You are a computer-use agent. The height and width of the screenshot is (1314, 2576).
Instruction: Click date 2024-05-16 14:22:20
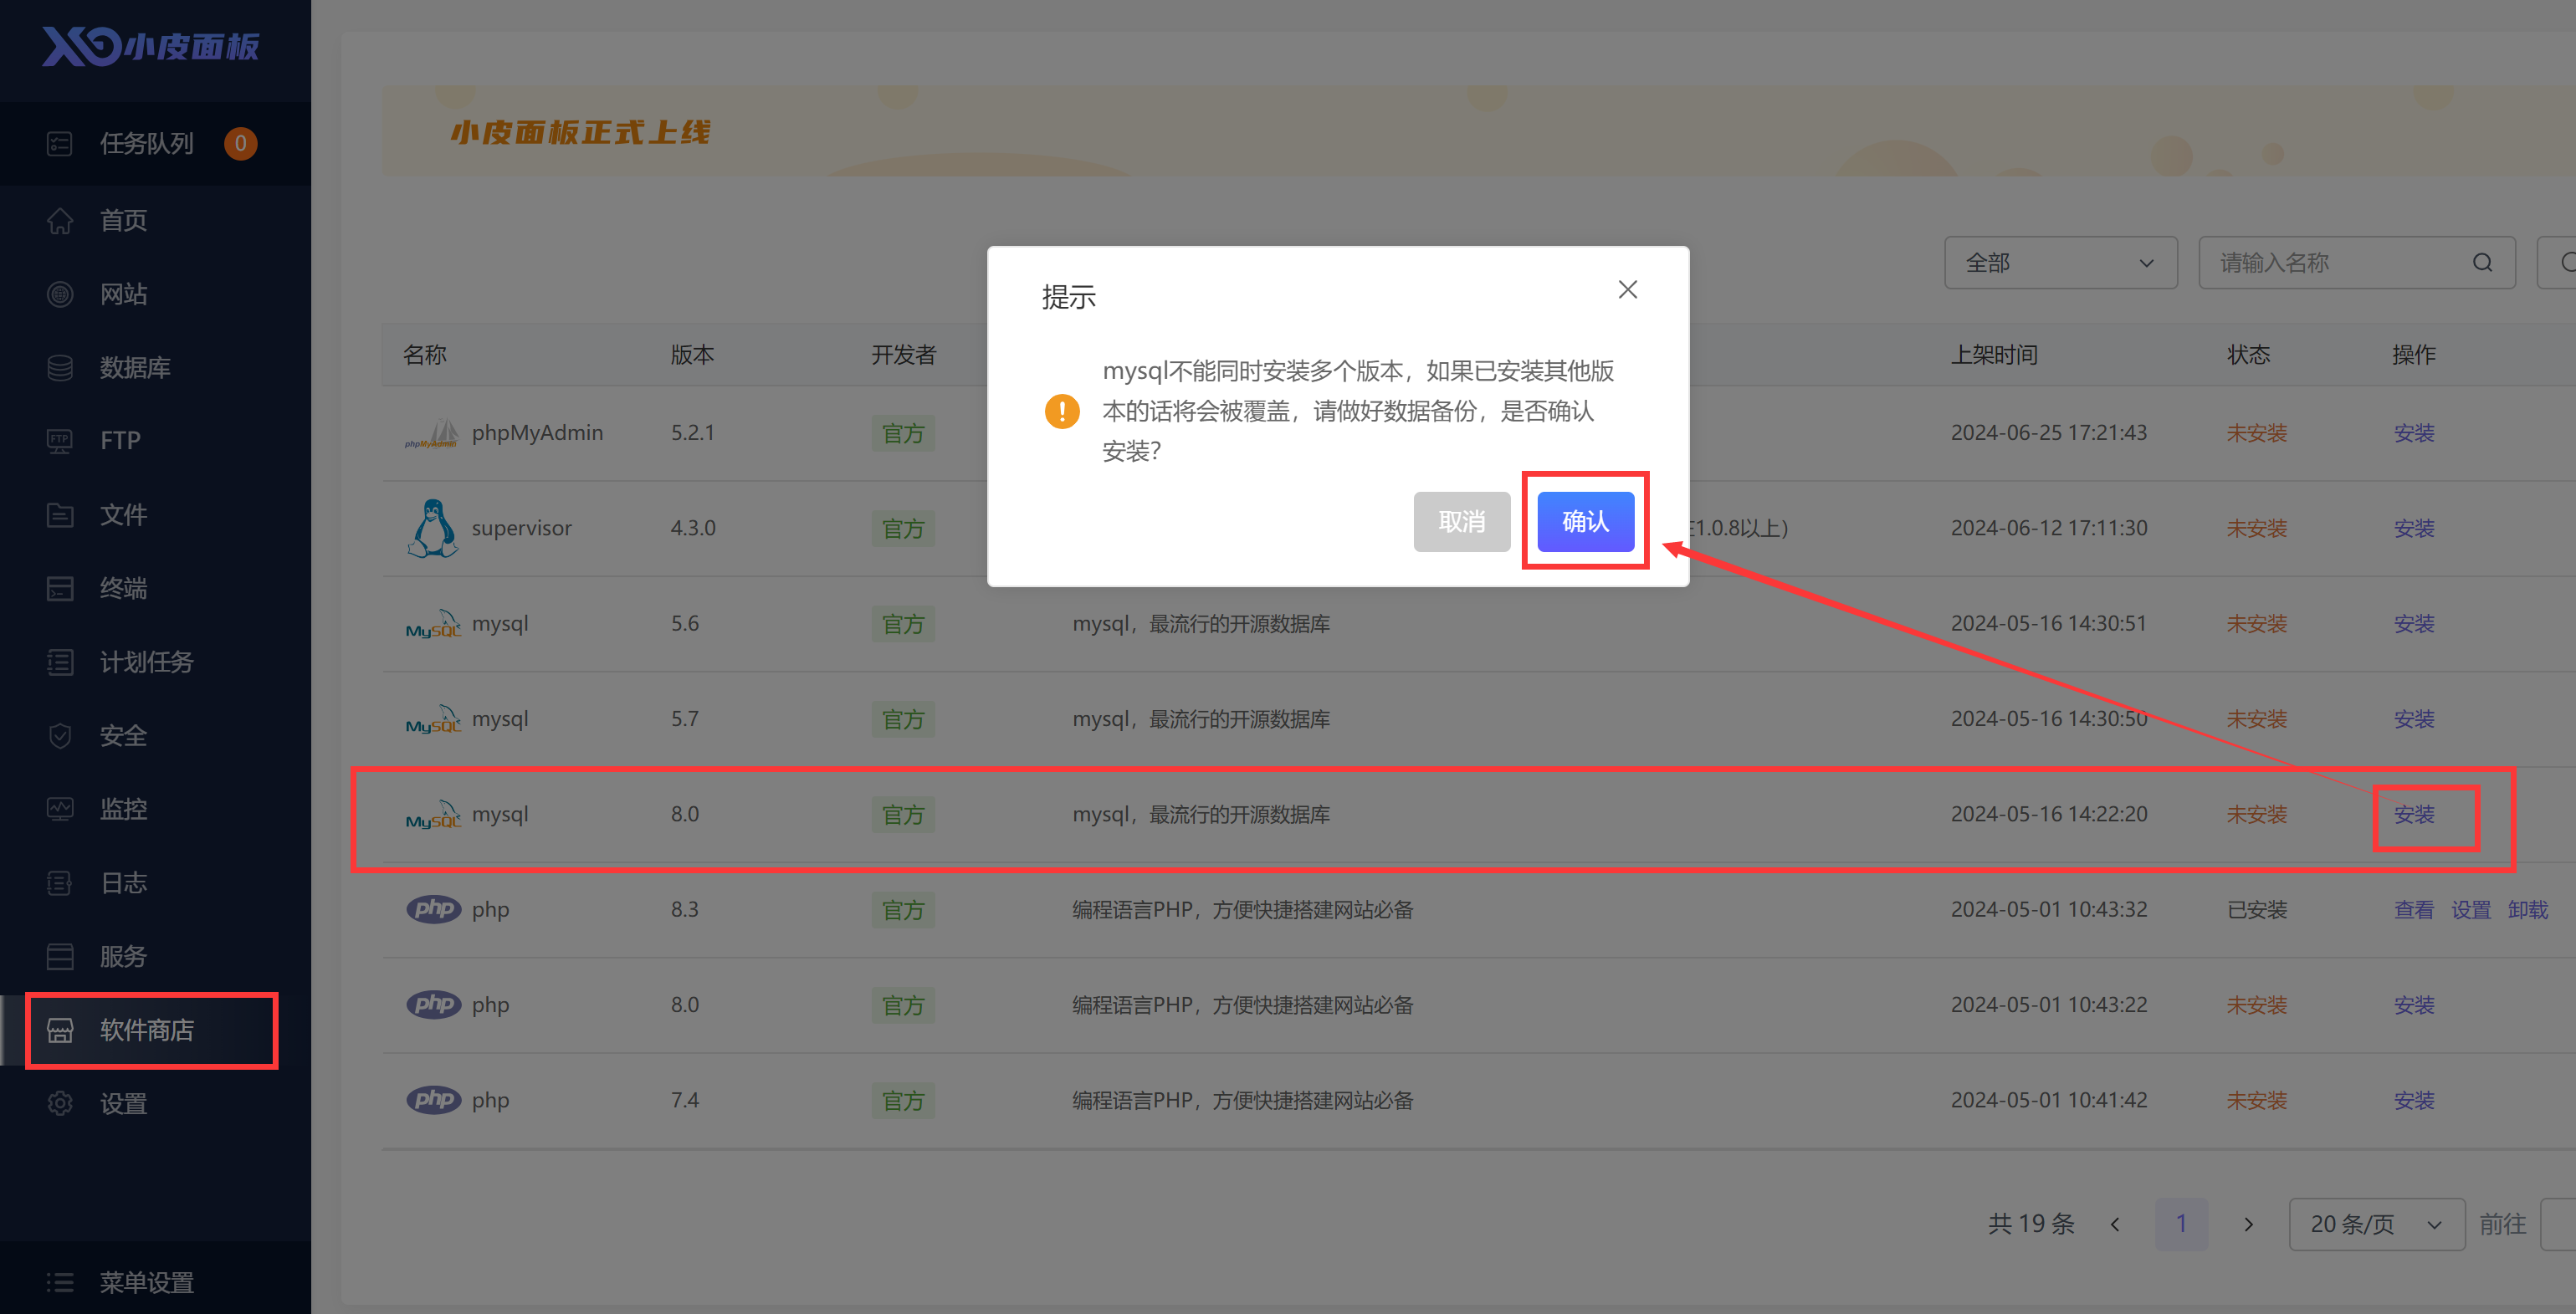(2049, 814)
